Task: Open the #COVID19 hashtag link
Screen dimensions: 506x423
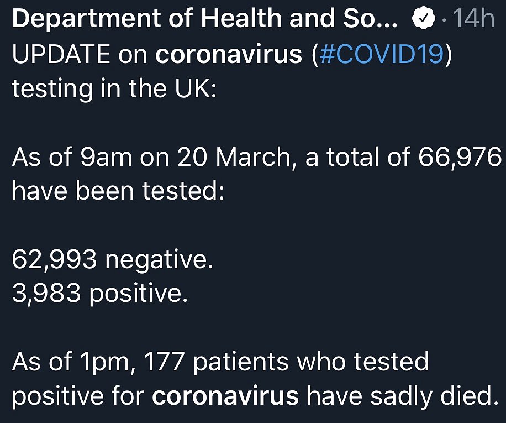Action: coord(382,54)
